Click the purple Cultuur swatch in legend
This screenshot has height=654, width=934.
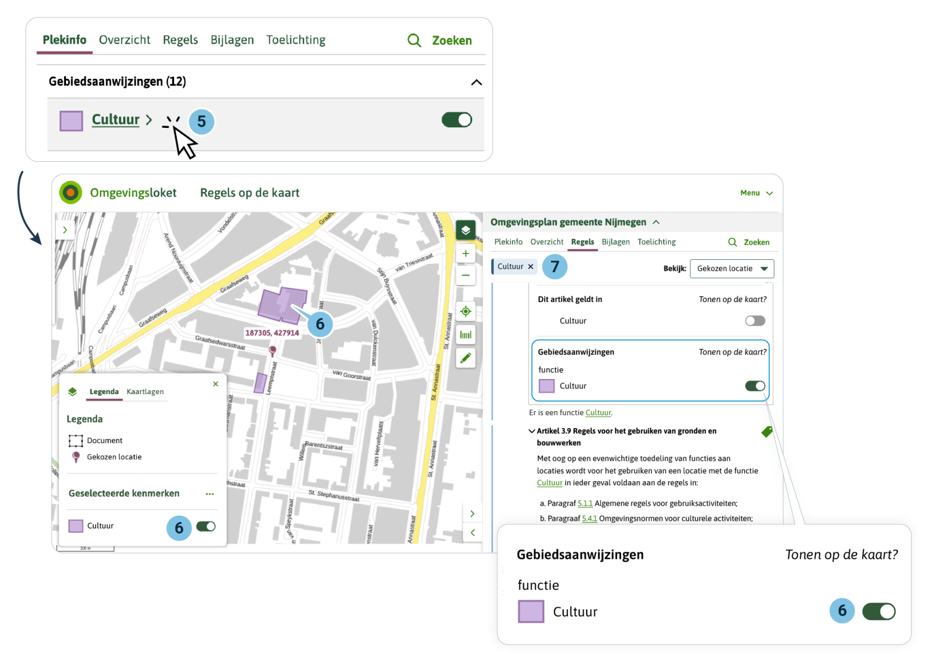[76, 526]
